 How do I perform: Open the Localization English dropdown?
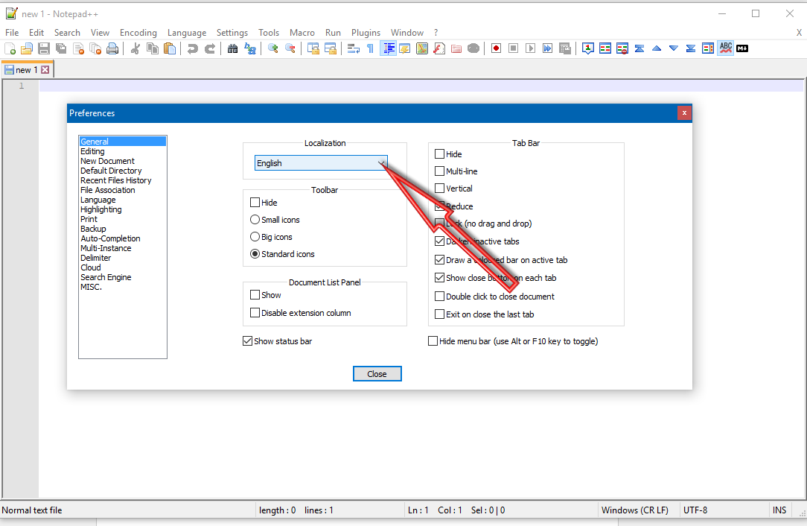tap(321, 163)
